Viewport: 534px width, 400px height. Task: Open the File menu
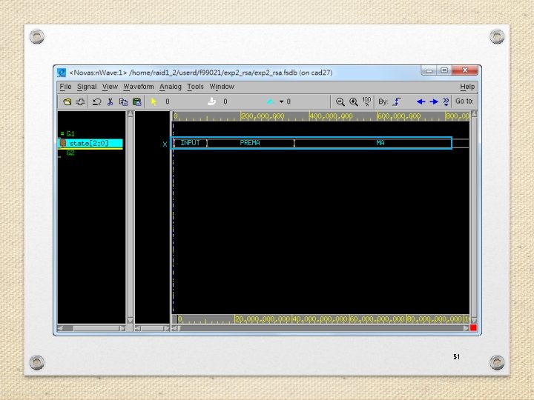click(65, 87)
